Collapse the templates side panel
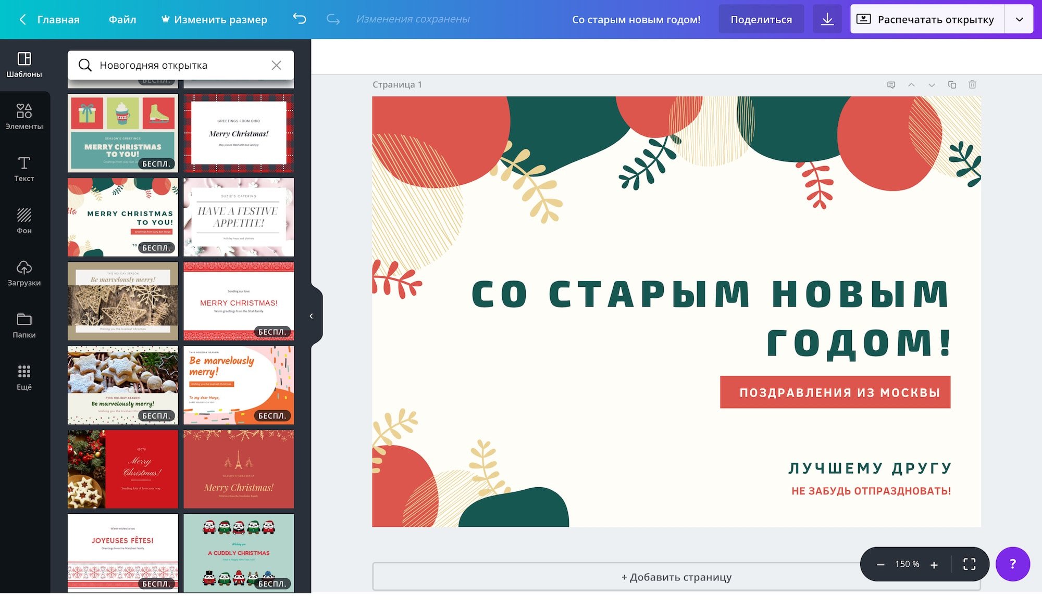 tap(312, 316)
